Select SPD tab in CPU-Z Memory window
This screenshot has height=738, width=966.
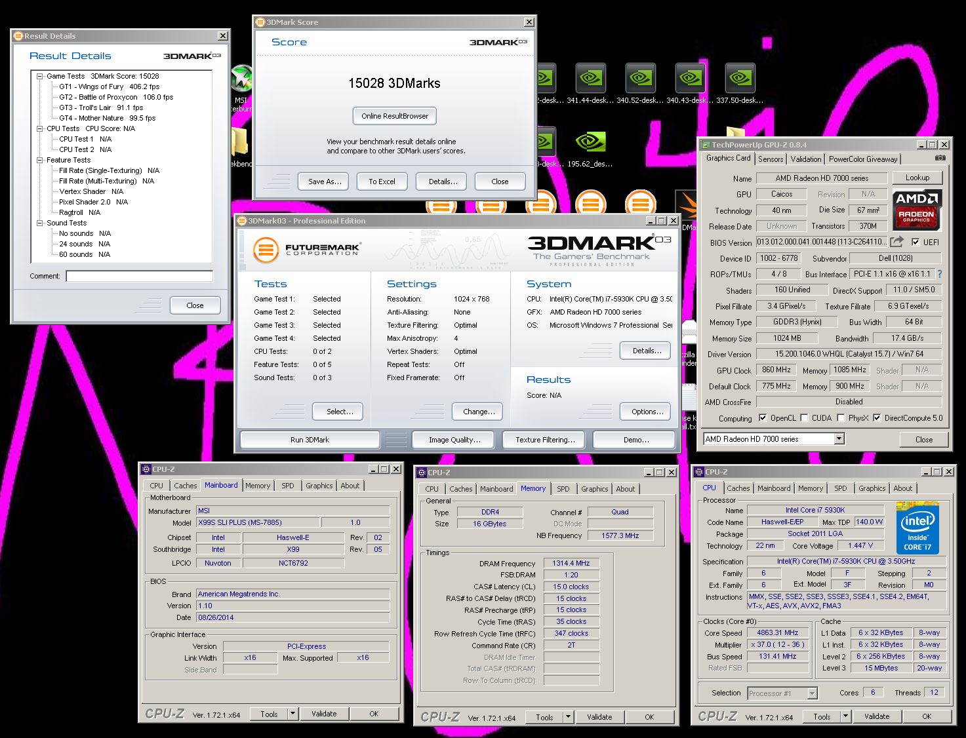tap(563, 489)
